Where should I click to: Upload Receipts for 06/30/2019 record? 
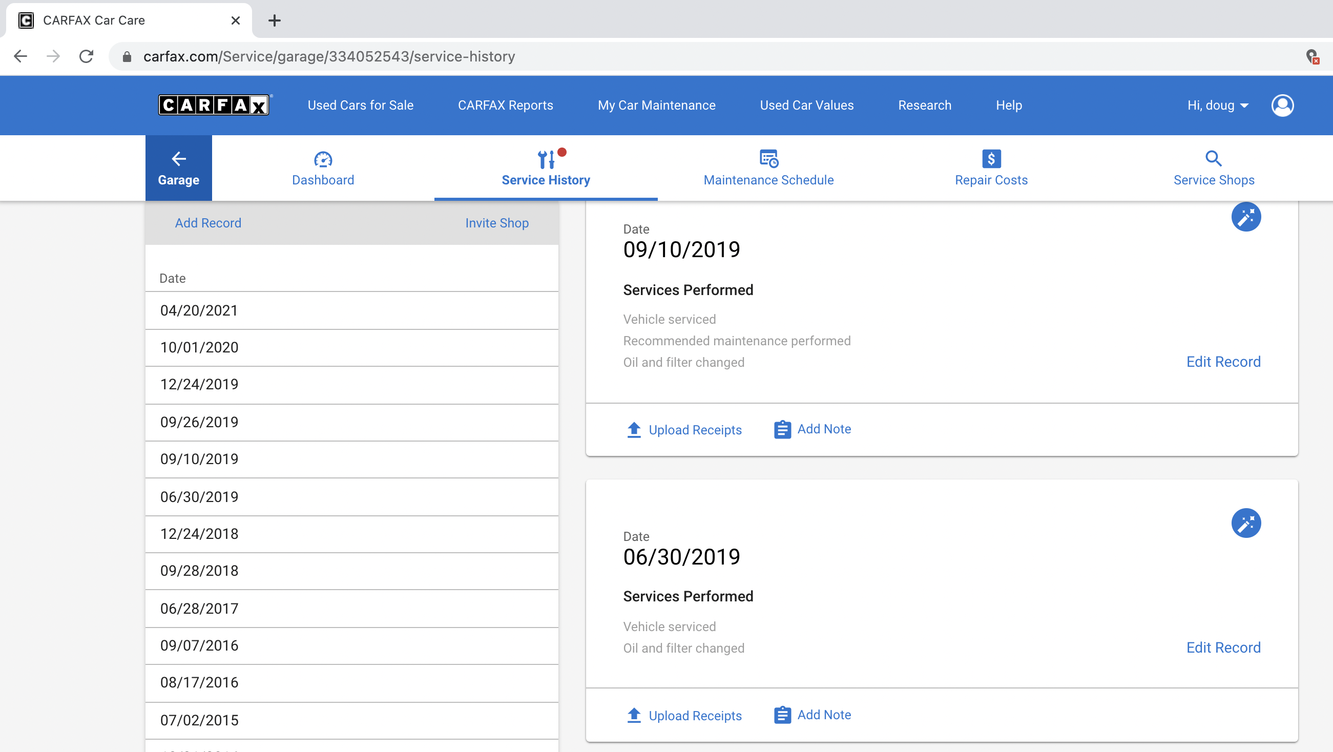pos(683,715)
